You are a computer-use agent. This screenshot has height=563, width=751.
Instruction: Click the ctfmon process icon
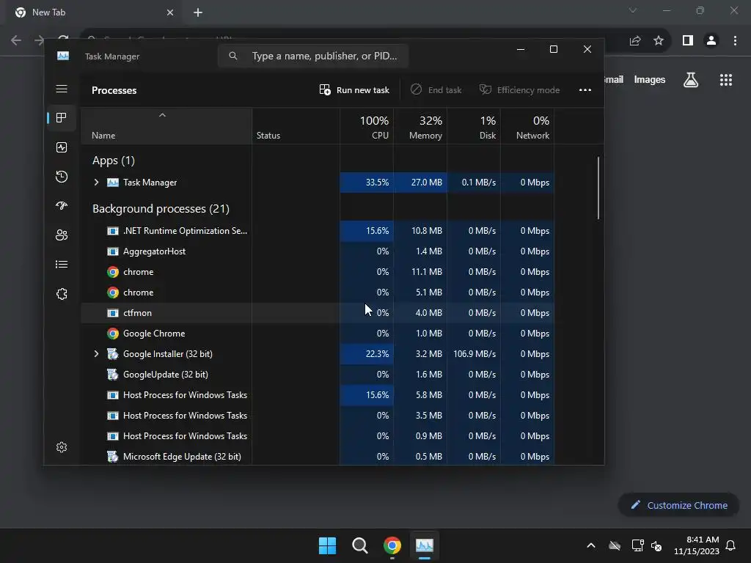pos(112,312)
